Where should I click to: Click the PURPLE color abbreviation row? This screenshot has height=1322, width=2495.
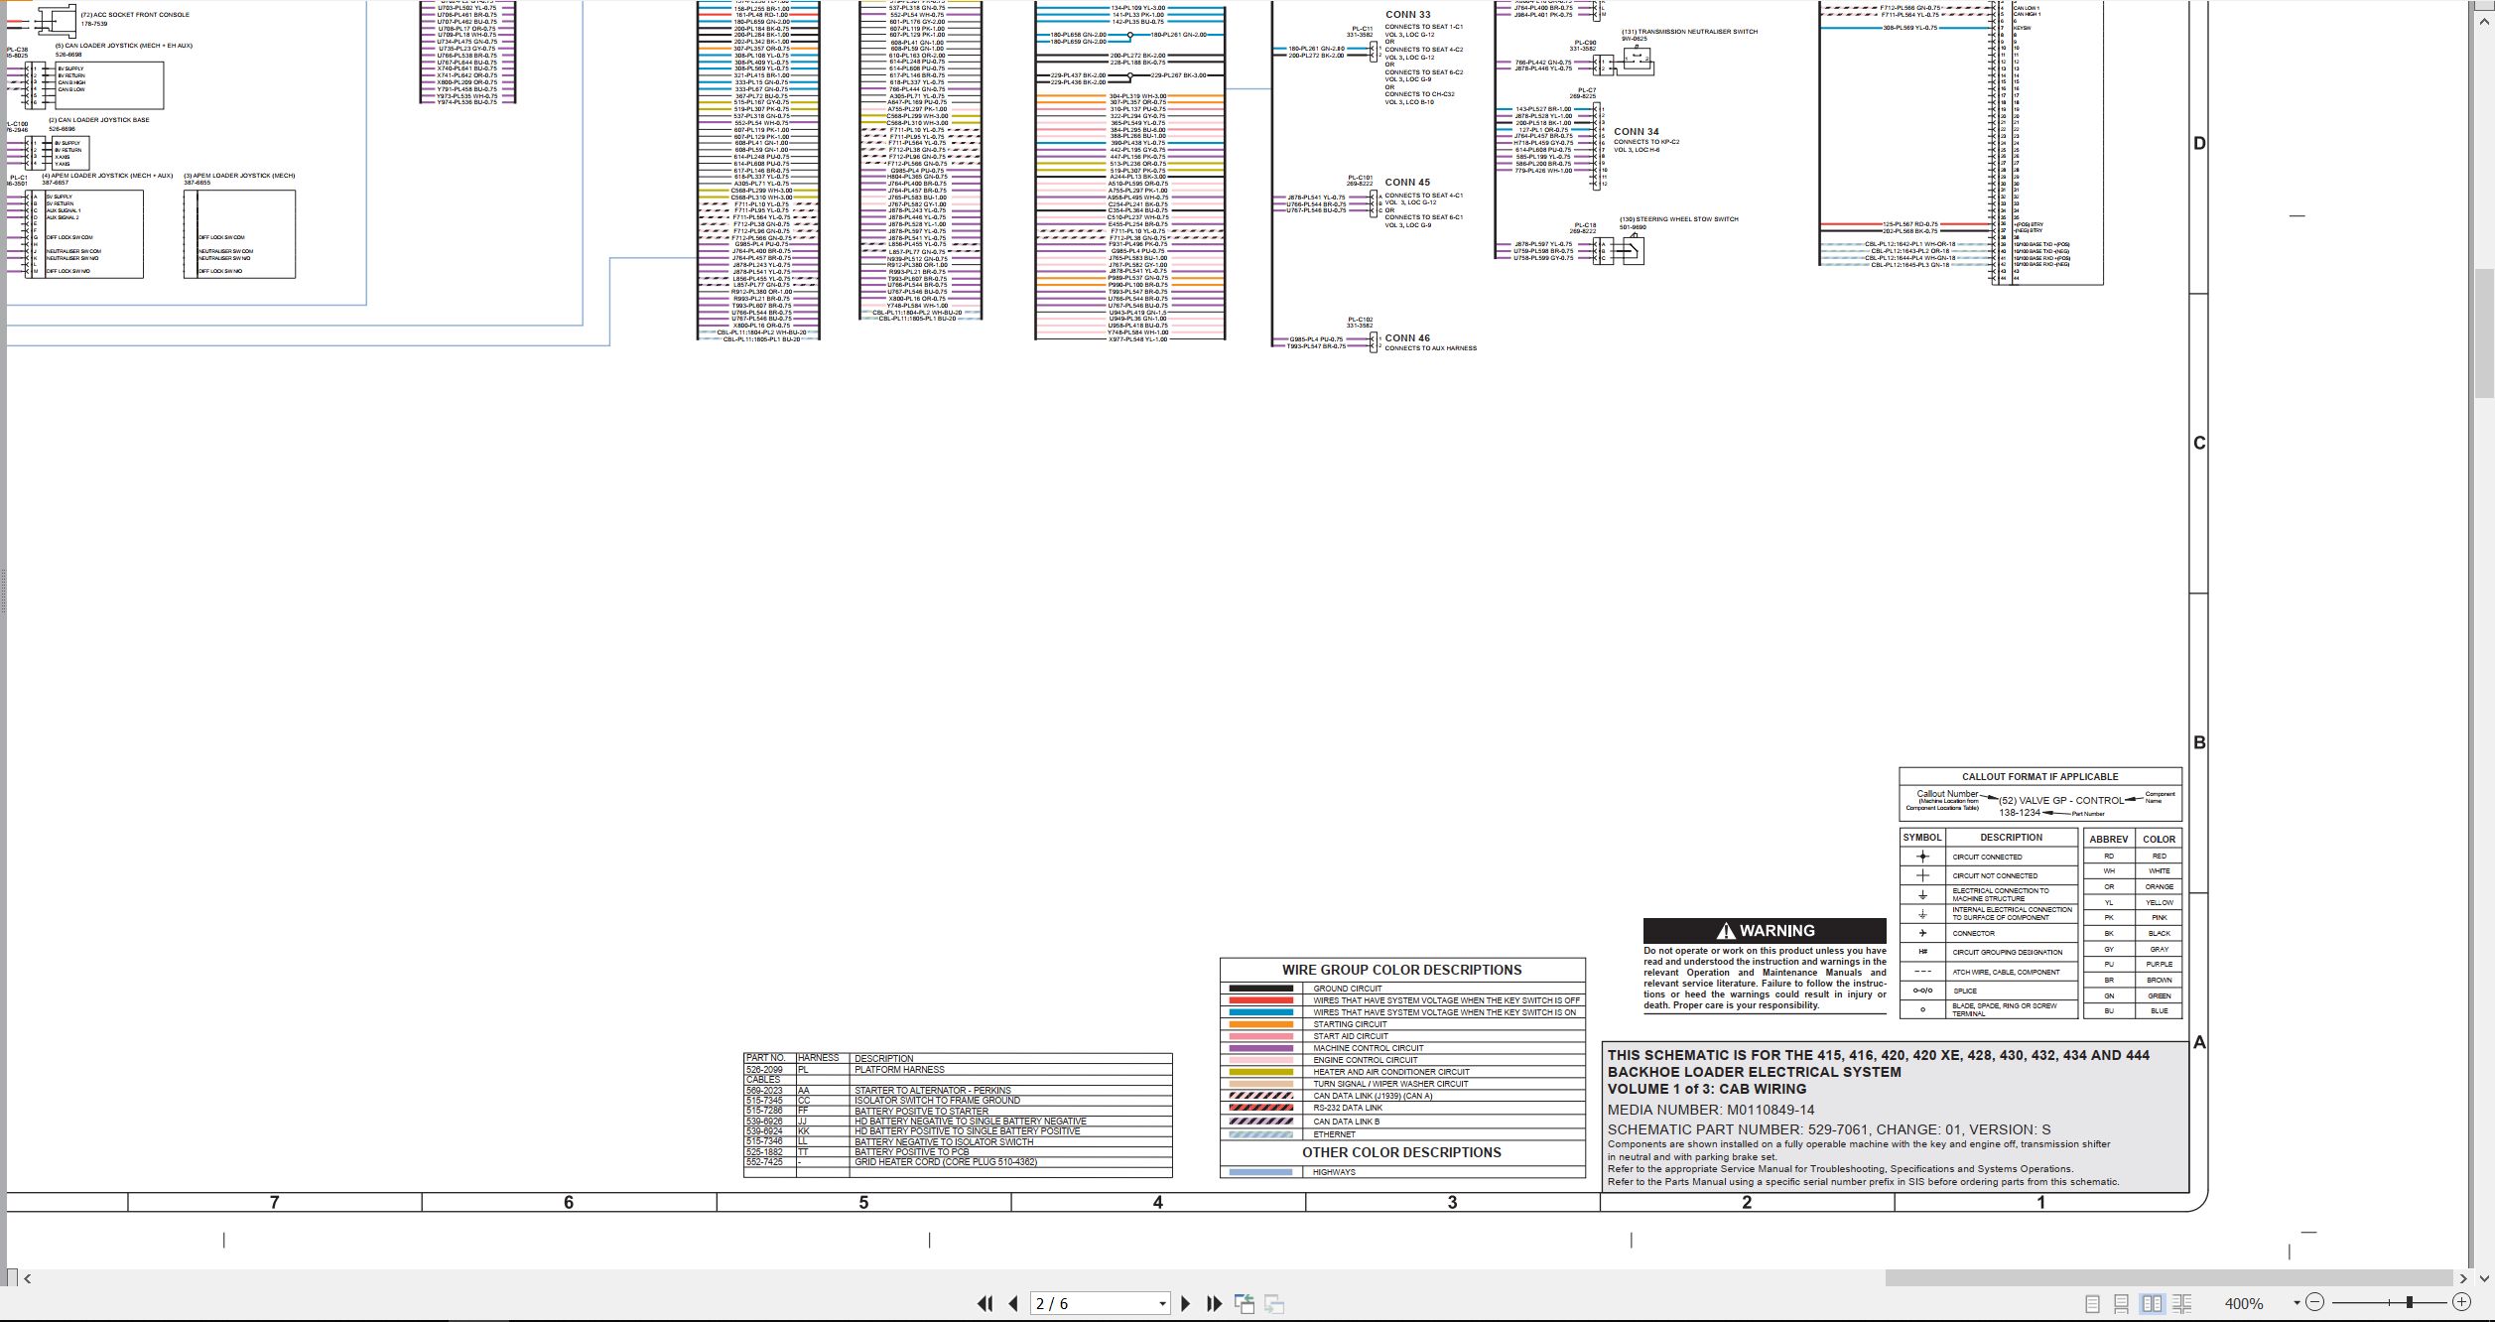(2133, 965)
